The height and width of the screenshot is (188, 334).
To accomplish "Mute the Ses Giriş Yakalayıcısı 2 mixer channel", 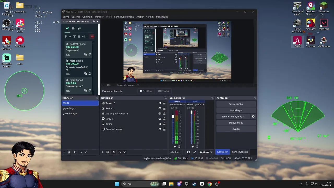I will [x=193, y=146].
